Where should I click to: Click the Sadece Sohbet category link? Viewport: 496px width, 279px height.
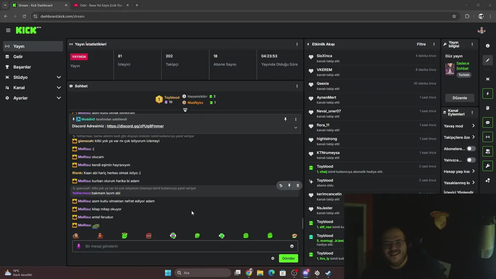pyautogui.click(x=463, y=66)
